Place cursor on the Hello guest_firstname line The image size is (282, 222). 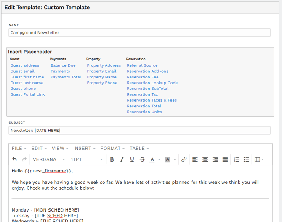(43, 171)
